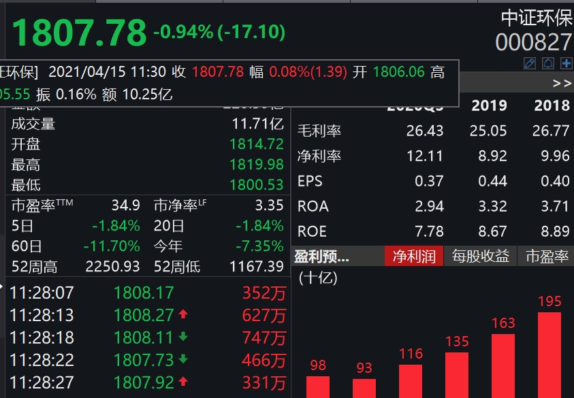Click the 今年 return value -7.35%
This screenshot has height=398, width=574.
258,246
